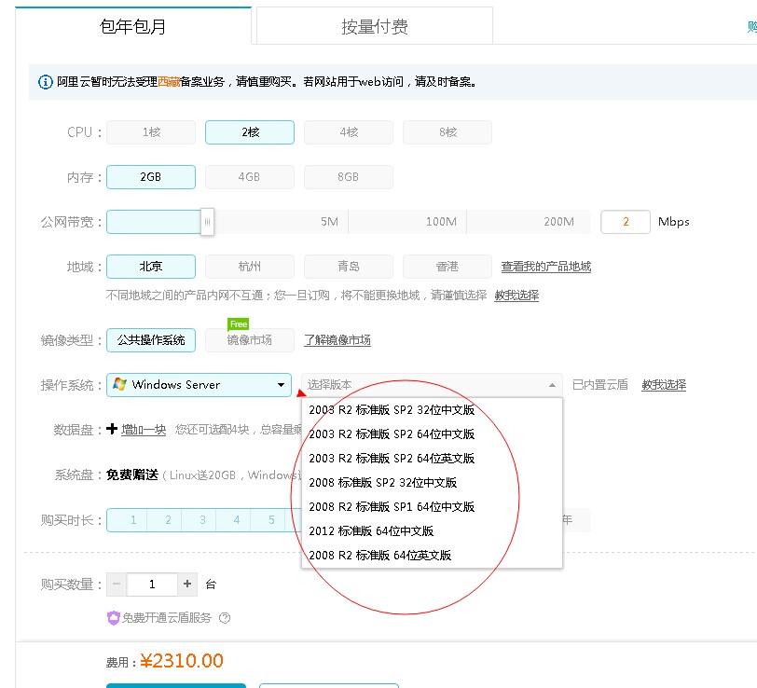Choose 2003 R2 标准版 SP2 64位中文版
The width and height of the screenshot is (757, 688).
tap(432, 434)
